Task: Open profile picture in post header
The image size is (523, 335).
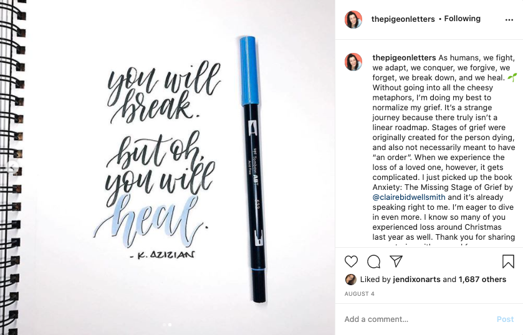Action: point(353,19)
